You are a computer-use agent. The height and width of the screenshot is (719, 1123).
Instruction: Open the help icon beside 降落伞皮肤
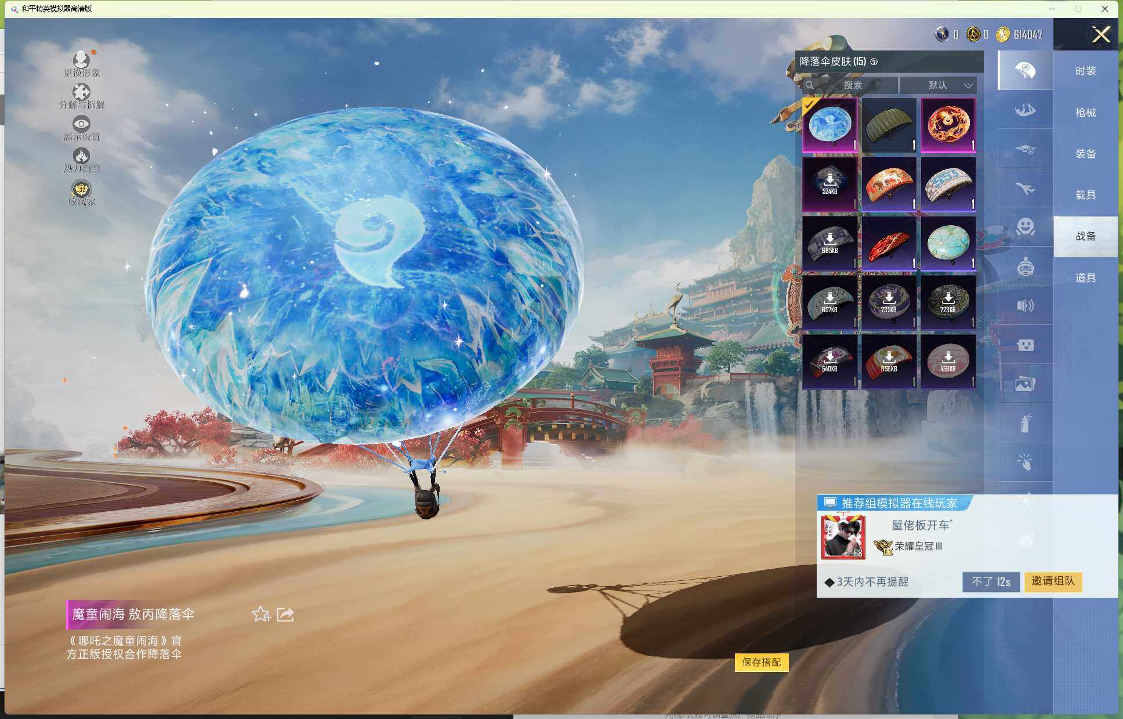pos(874,62)
